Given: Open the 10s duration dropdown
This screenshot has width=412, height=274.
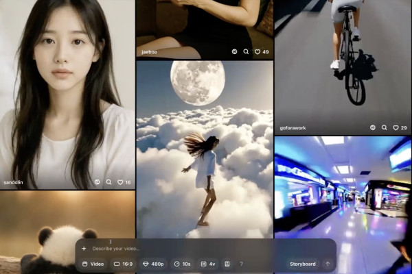Looking at the screenshot, I should tap(182, 264).
